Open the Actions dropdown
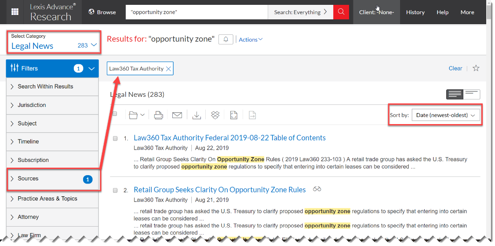The height and width of the screenshot is (246, 495). (x=251, y=40)
